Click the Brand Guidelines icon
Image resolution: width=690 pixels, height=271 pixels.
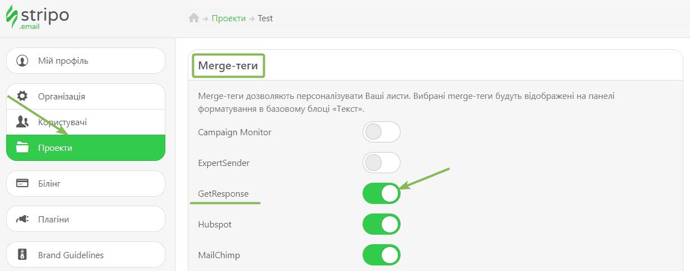pyautogui.click(x=22, y=255)
